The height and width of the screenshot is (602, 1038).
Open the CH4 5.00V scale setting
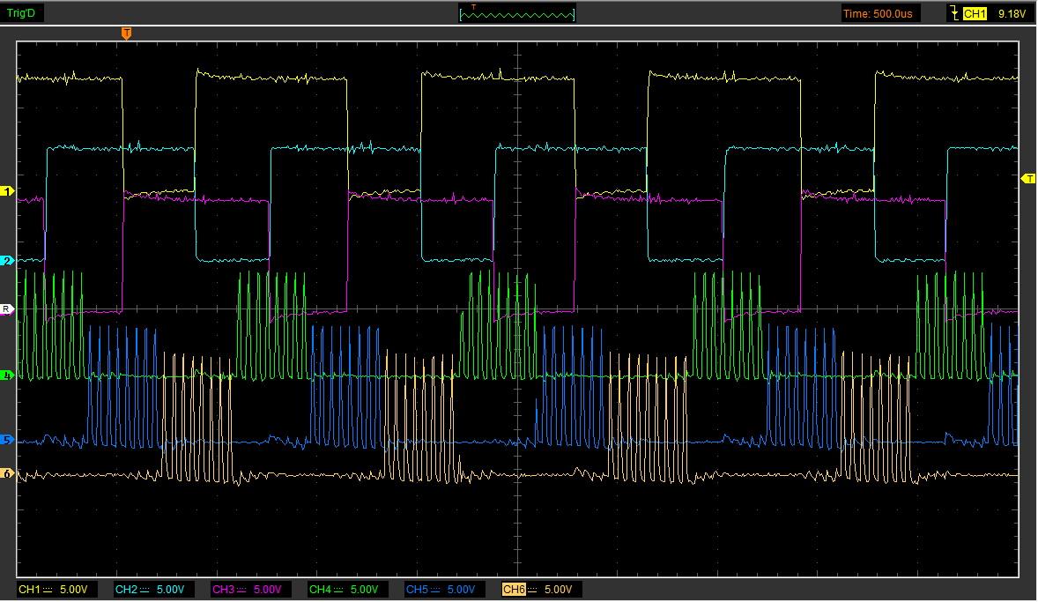tap(365, 589)
